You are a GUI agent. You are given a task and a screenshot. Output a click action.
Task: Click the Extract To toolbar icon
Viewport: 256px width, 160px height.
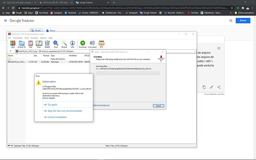(x=22, y=44)
